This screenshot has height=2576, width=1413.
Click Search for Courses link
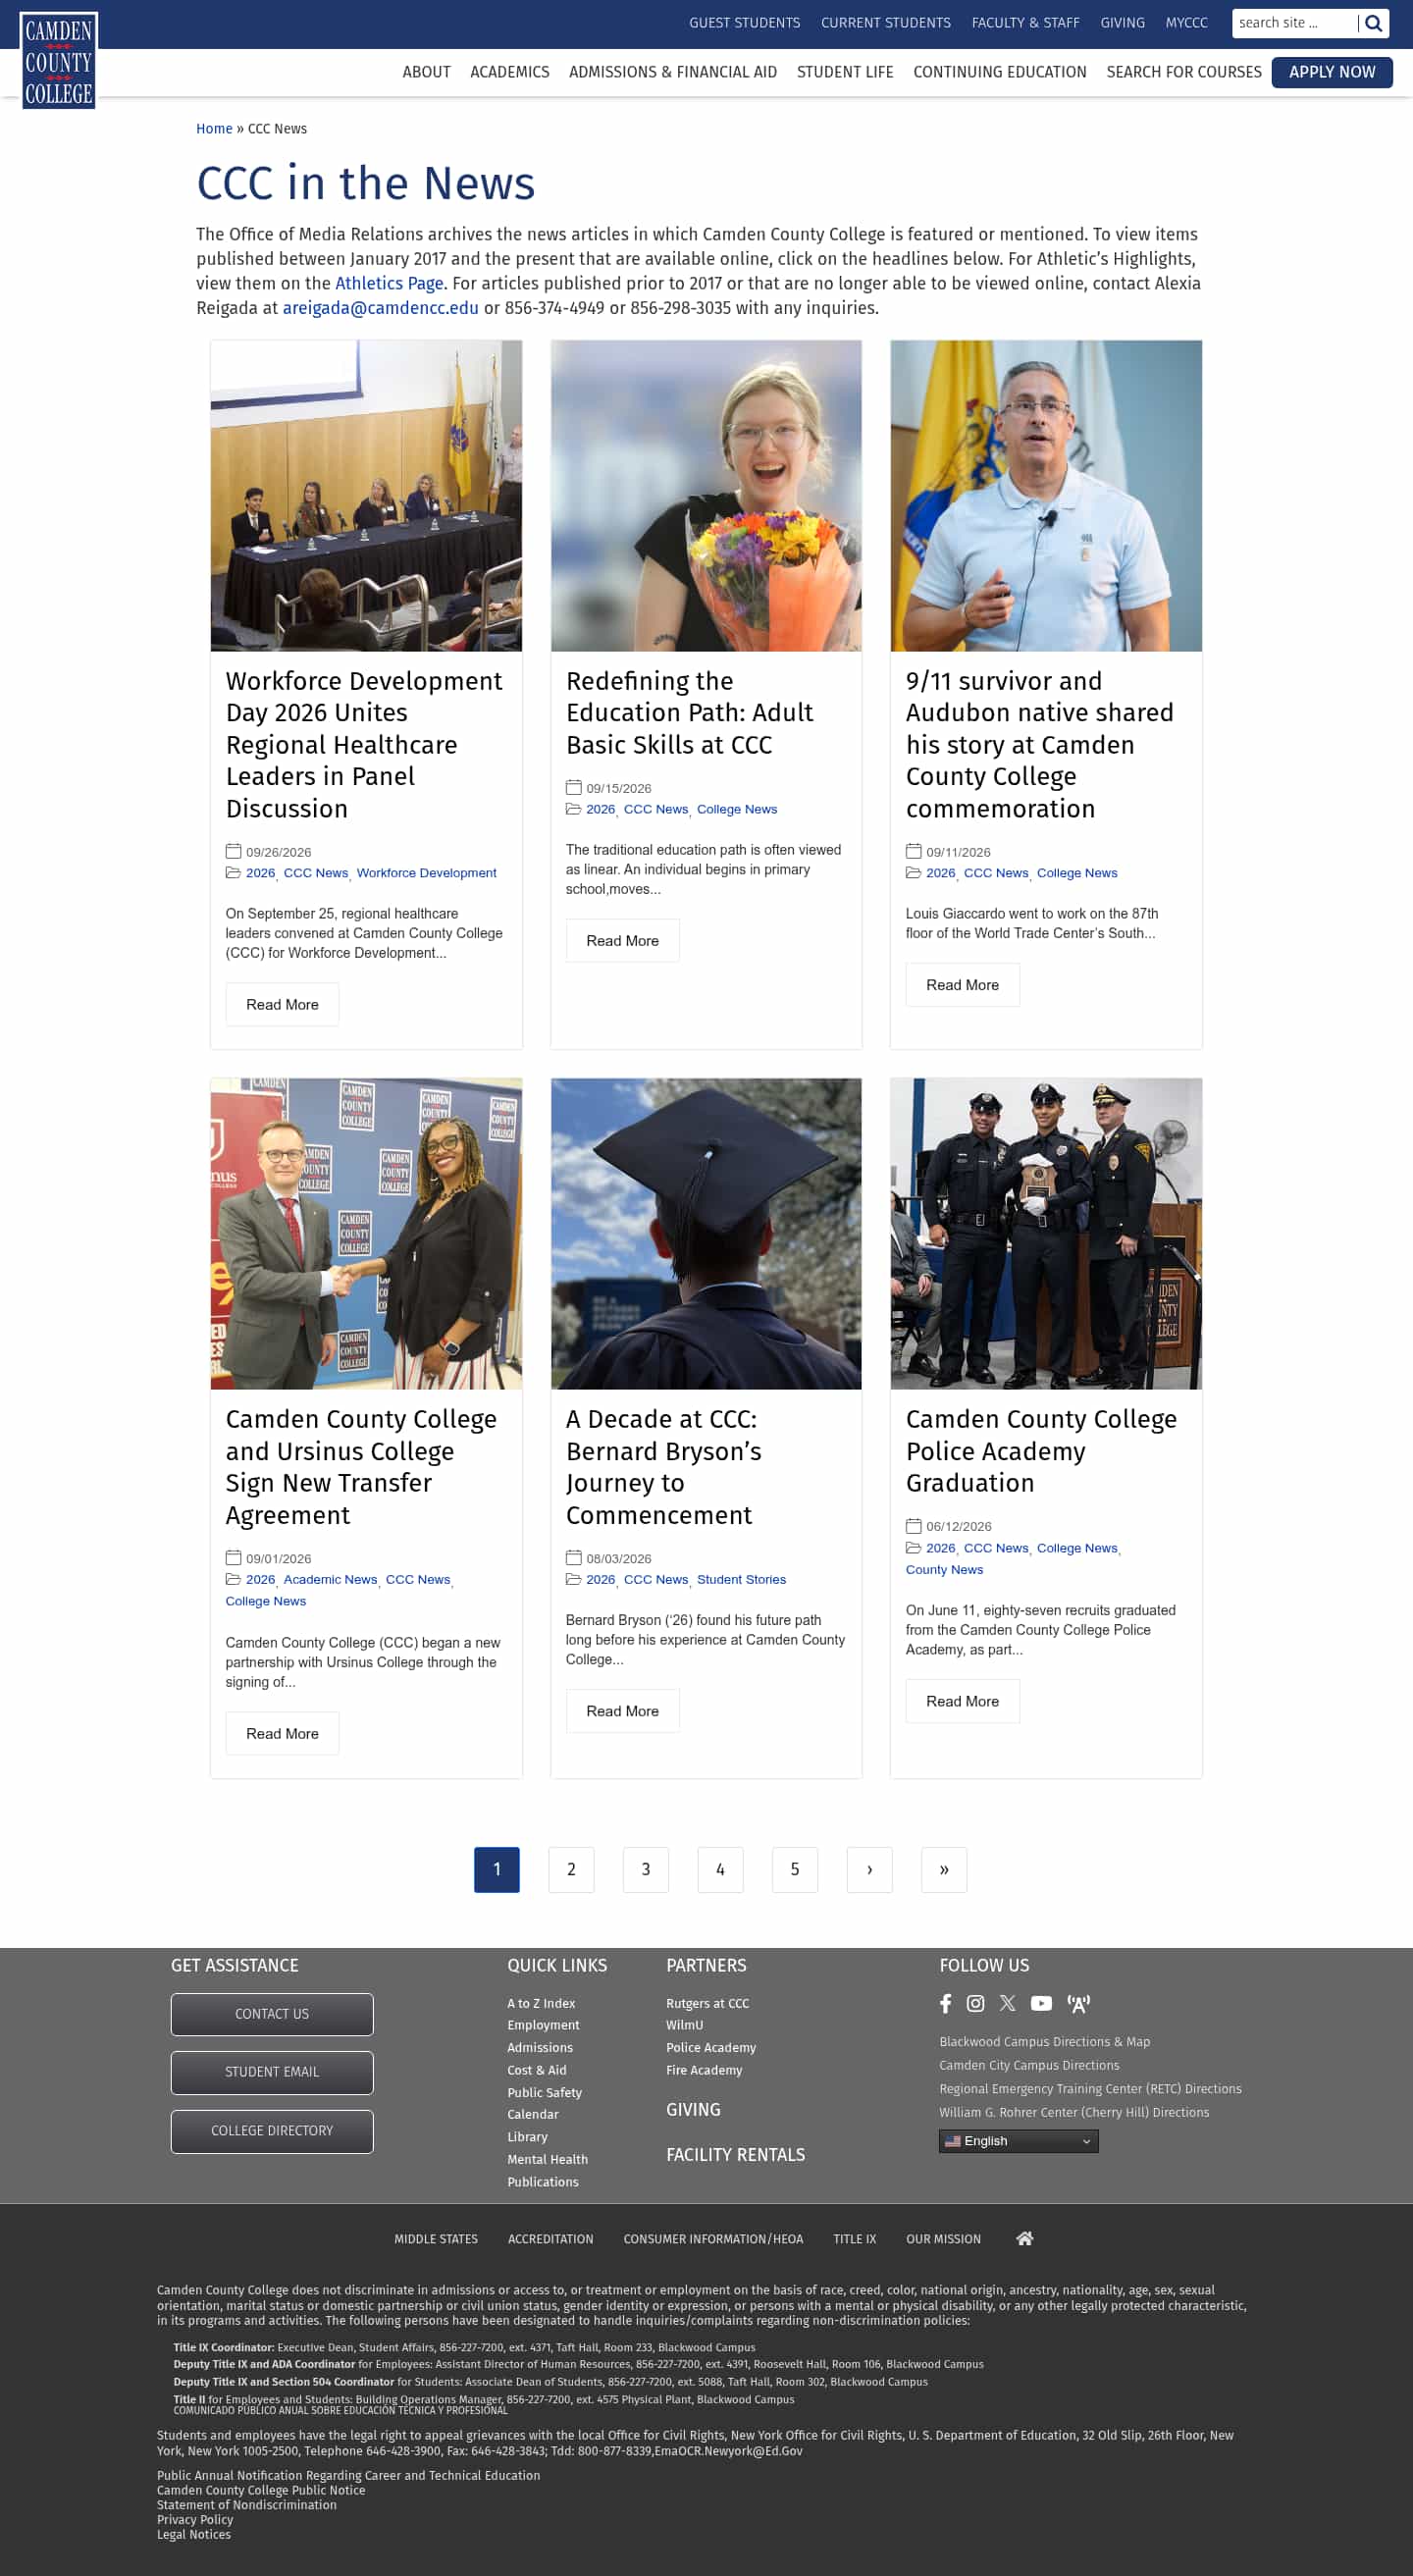coord(1183,72)
